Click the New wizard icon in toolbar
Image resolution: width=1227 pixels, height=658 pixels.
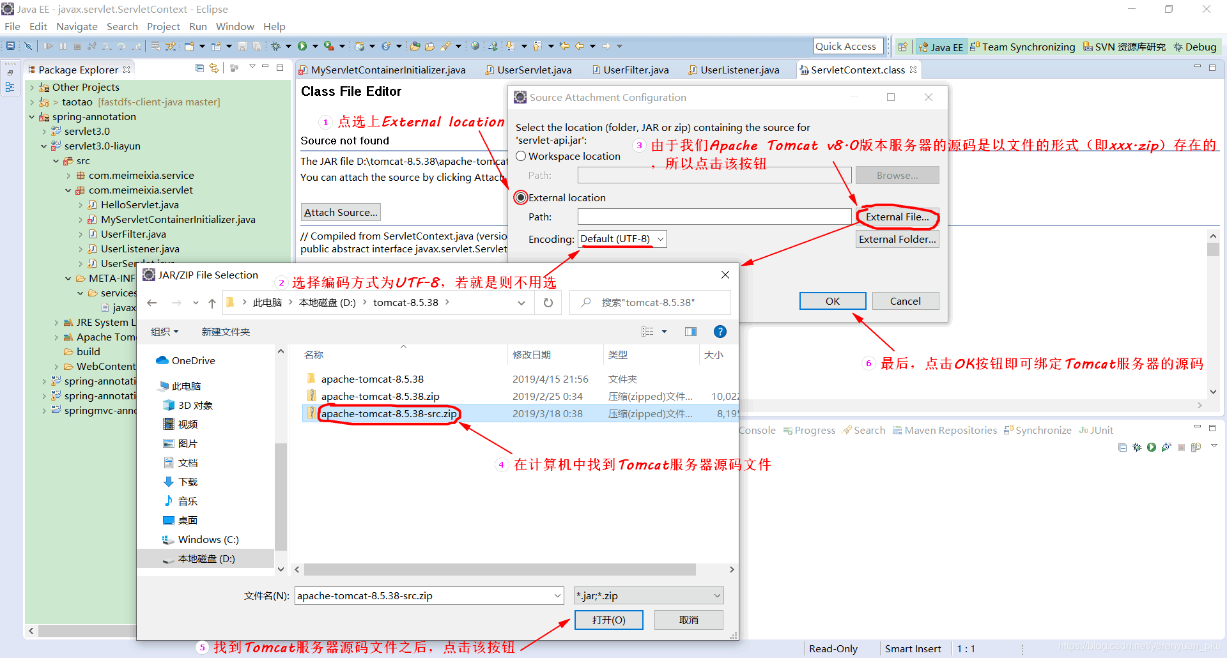(x=189, y=46)
